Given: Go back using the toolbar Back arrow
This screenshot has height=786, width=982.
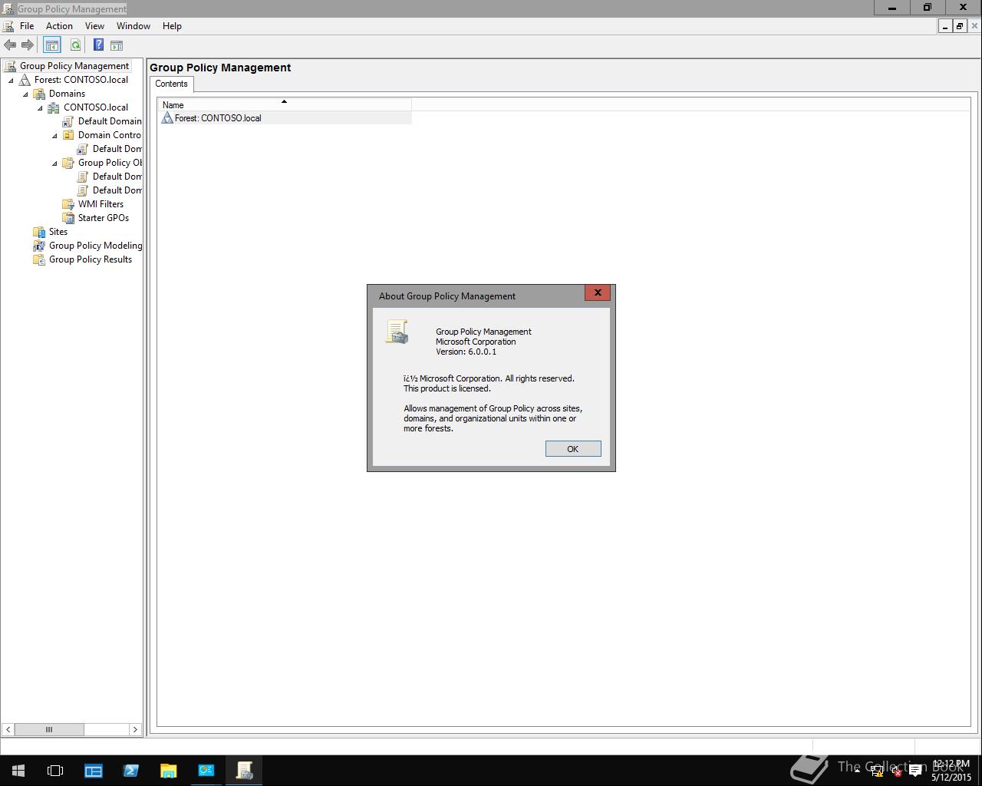Looking at the screenshot, I should pyautogui.click(x=10, y=45).
